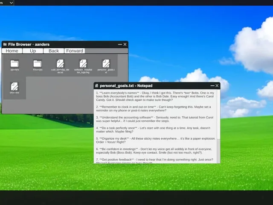The image size is (273, 205).
Task: Navigate Back in File Browser
Action: (54, 51)
